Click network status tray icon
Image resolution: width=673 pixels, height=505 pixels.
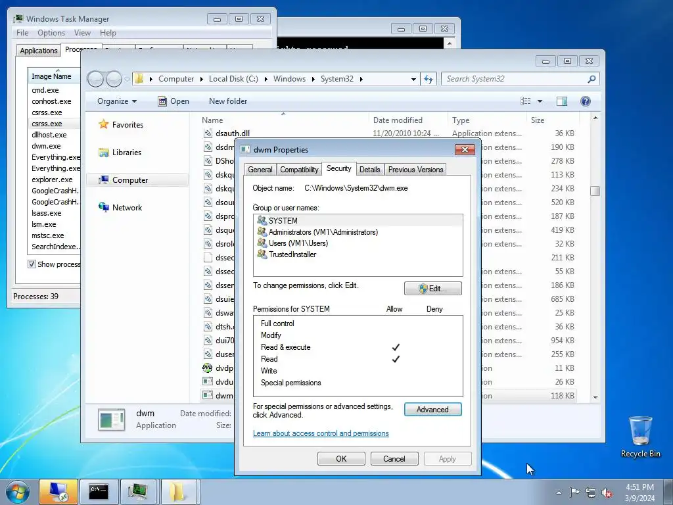click(x=591, y=493)
